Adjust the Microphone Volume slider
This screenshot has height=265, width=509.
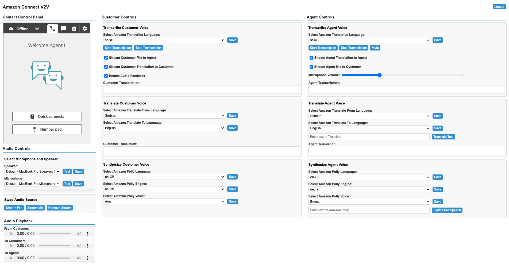[380, 75]
